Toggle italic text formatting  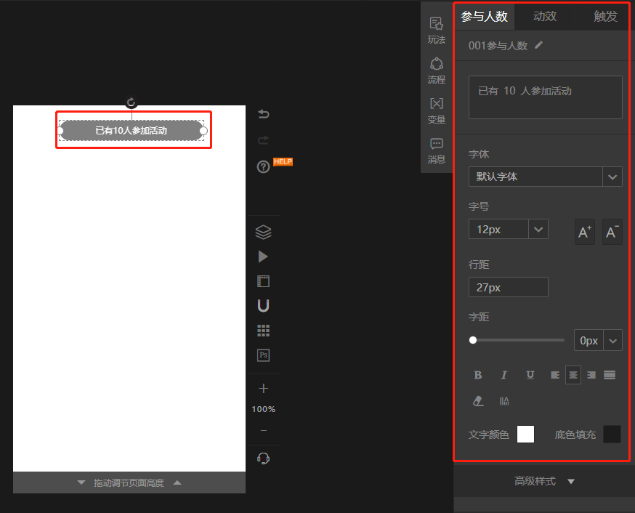504,375
